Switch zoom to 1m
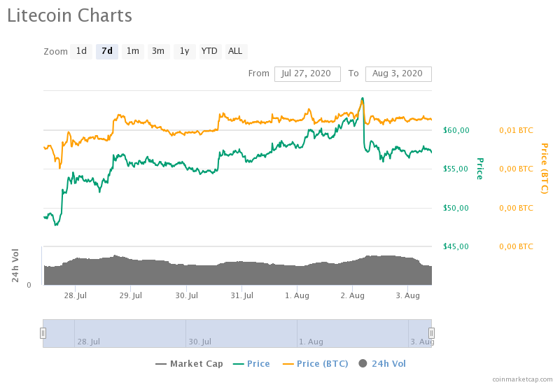The height and width of the screenshot is (385, 560). 133,51
